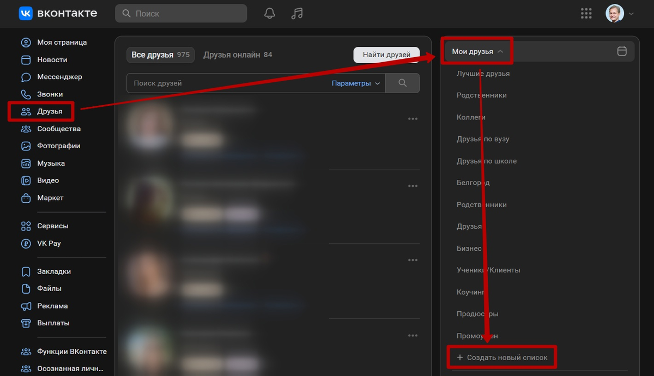Screen dimensions: 654x376
Task: Click the Маркет bag icon
Action: (26, 198)
